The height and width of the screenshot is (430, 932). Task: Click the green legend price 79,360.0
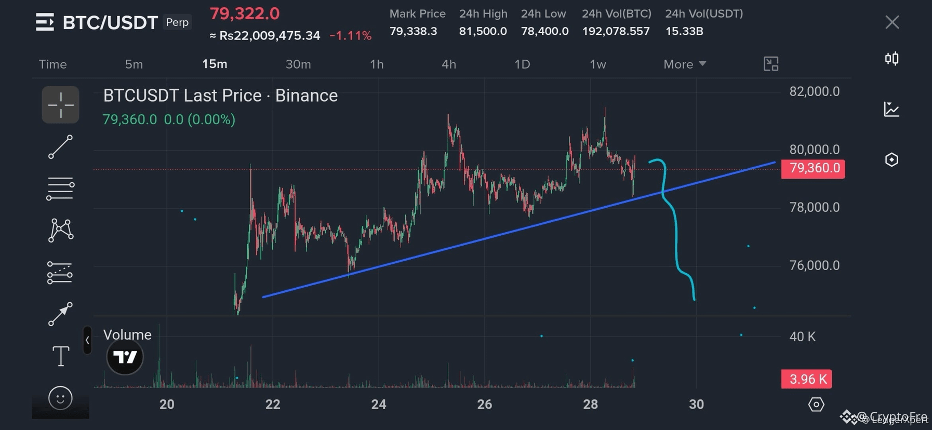130,119
